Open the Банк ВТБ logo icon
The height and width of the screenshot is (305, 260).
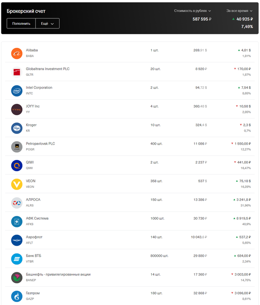click(17, 259)
